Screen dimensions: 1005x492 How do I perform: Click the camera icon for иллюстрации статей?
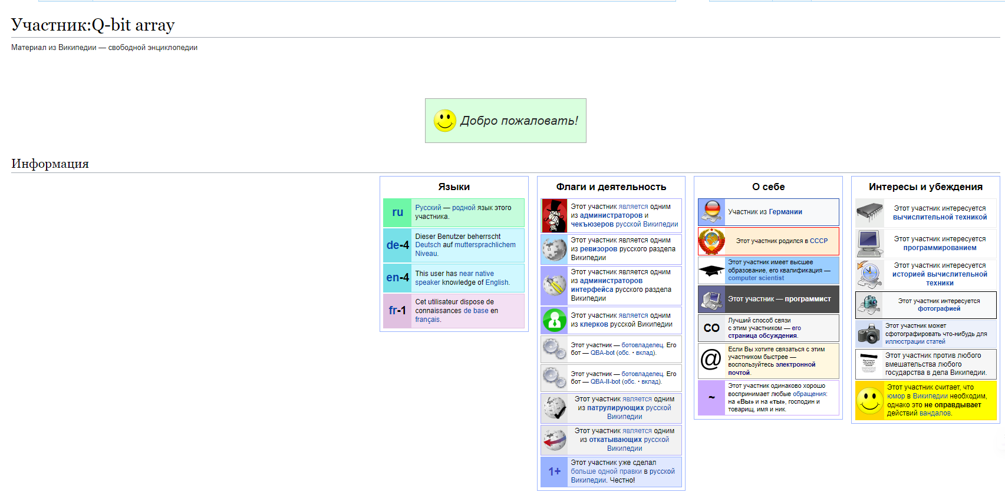coord(869,334)
